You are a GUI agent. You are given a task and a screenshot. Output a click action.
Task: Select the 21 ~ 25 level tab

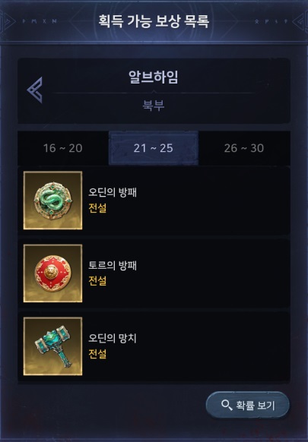click(x=154, y=148)
